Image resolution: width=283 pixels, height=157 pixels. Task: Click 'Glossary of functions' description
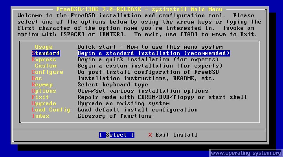pos(115,116)
